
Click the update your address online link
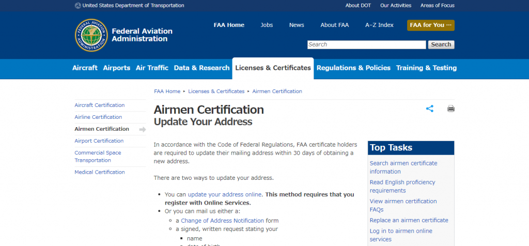225,194
